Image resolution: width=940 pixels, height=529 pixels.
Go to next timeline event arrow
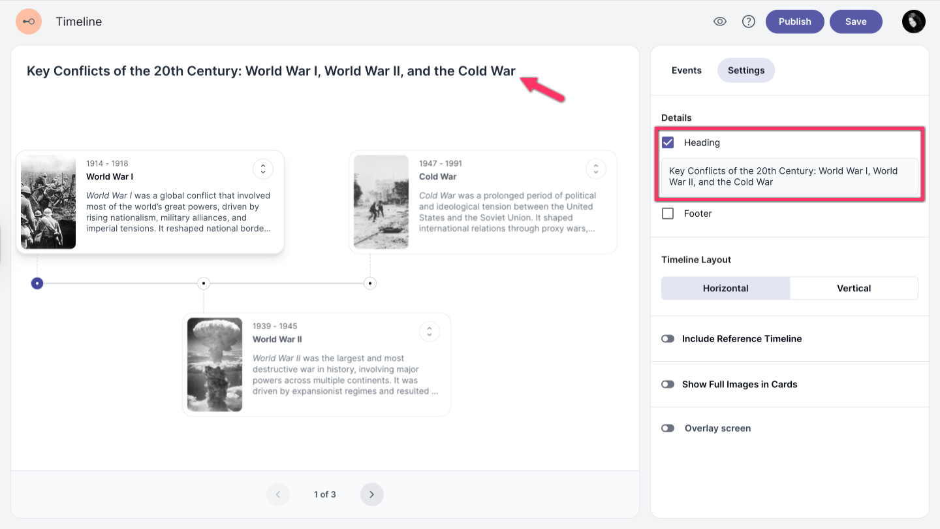(372, 494)
